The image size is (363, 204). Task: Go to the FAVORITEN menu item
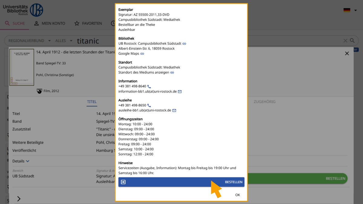pyautogui.click(x=88, y=23)
